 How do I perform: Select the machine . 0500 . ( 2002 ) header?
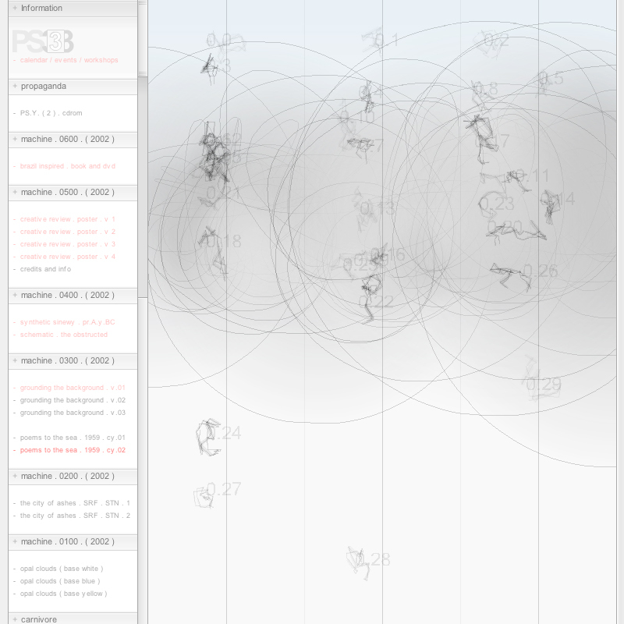point(67,192)
